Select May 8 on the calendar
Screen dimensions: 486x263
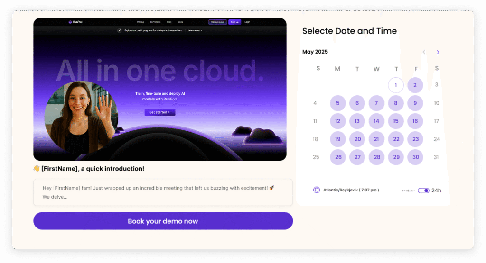coord(396,103)
